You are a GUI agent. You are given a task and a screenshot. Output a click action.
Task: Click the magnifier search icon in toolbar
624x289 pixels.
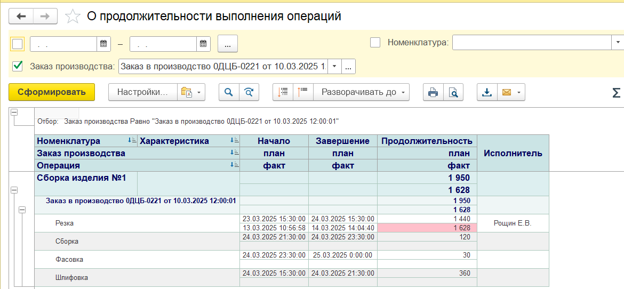[229, 92]
